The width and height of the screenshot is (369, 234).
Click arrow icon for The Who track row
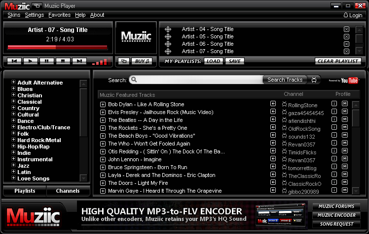tap(273, 143)
